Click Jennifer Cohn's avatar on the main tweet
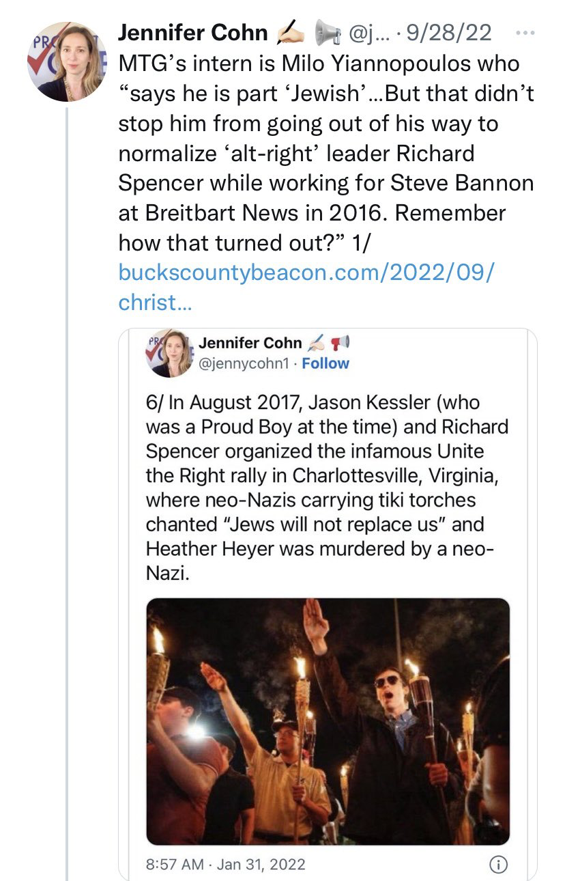 pos(67,61)
